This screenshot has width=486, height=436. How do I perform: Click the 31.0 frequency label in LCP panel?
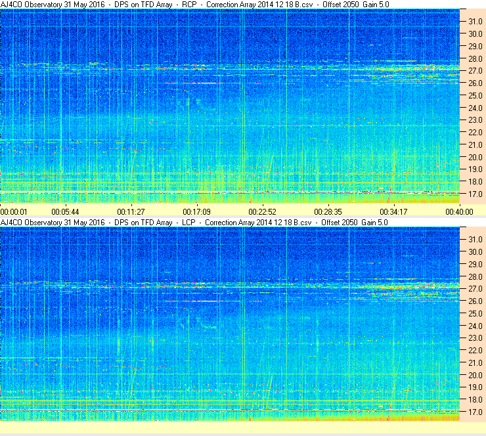click(475, 240)
